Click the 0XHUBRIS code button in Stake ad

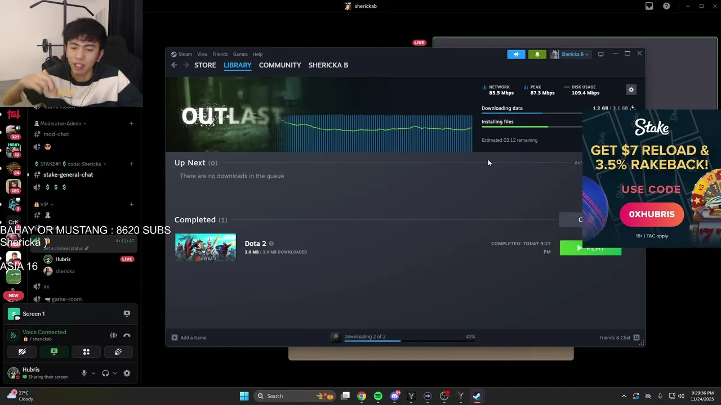coord(652,214)
